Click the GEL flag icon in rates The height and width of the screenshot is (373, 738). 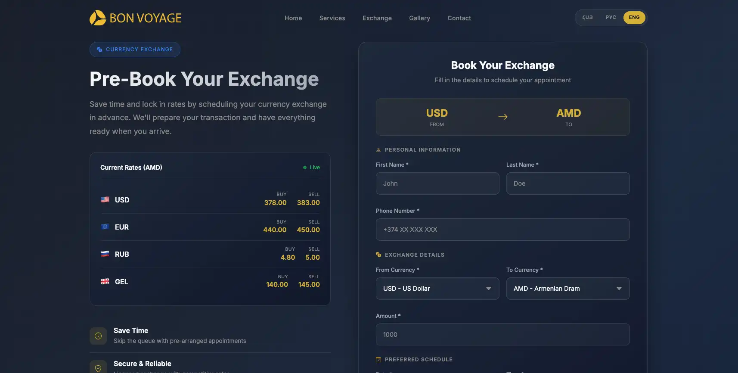[x=105, y=281]
